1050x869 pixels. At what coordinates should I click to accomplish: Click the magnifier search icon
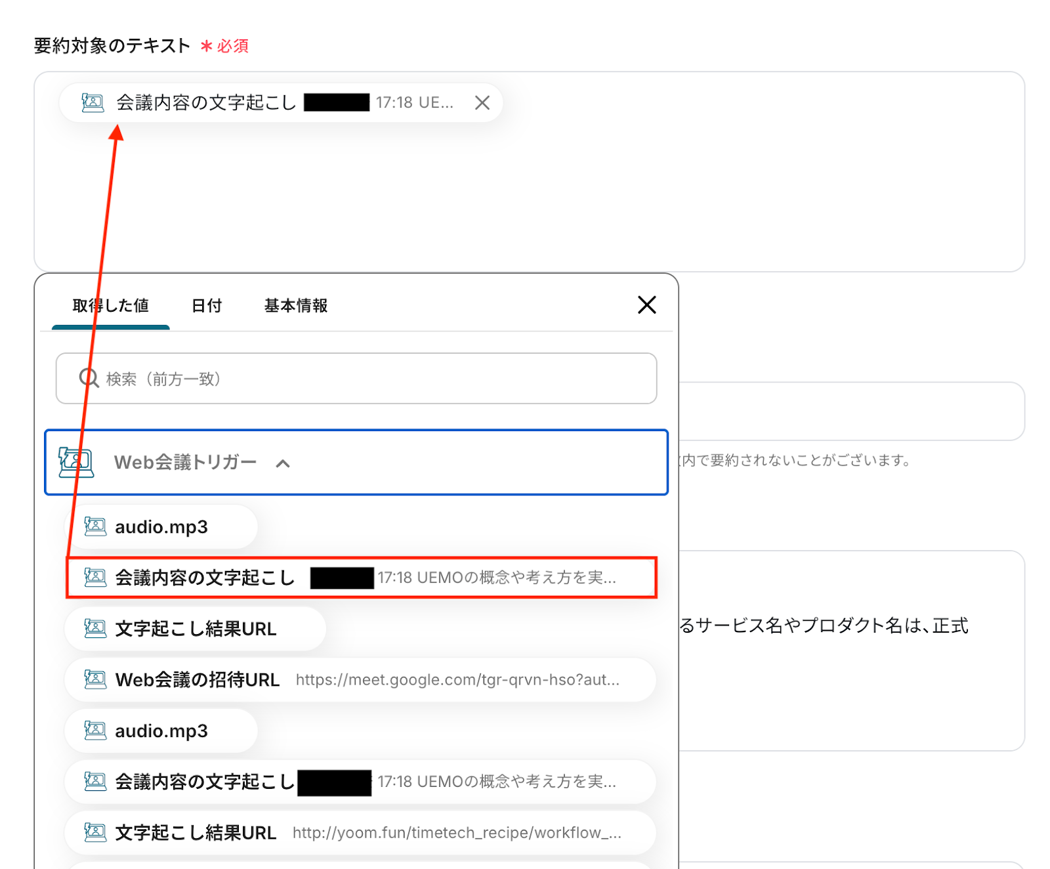click(89, 379)
